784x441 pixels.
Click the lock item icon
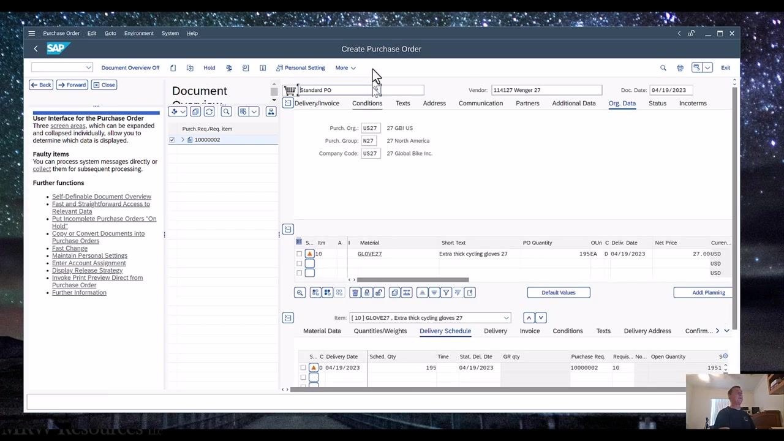point(367,293)
